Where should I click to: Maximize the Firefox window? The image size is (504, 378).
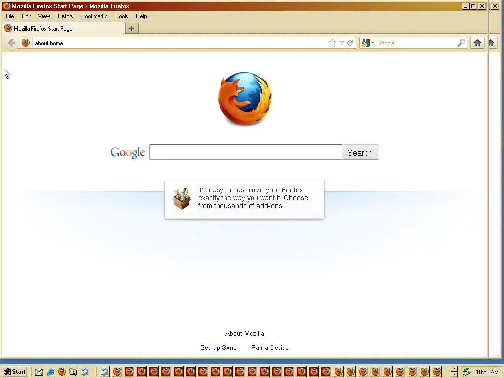tap(473, 6)
